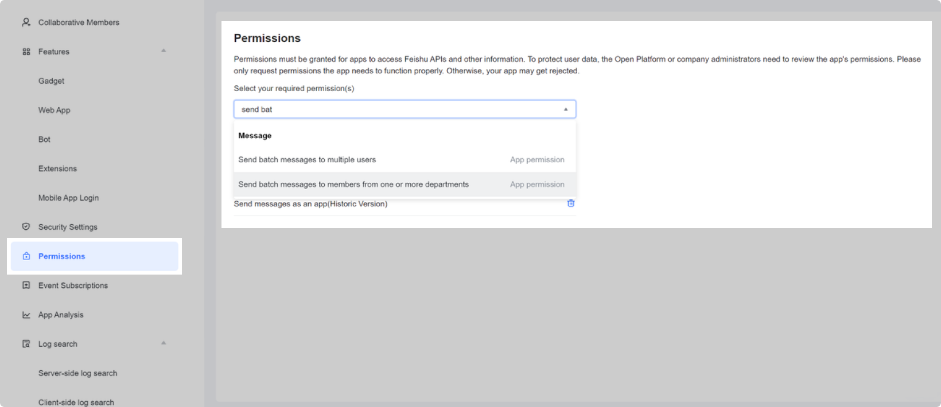Image resolution: width=941 pixels, height=407 pixels.
Task: Click the Security Settings shield icon
Action: 26,227
